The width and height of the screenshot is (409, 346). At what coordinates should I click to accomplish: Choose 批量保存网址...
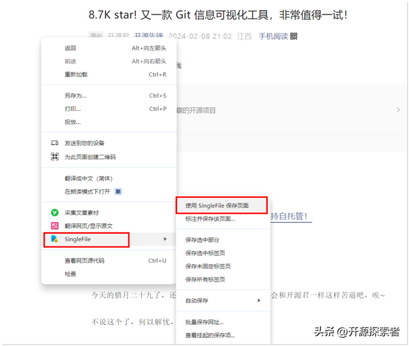pyautogui.click(x=223, y=322)
